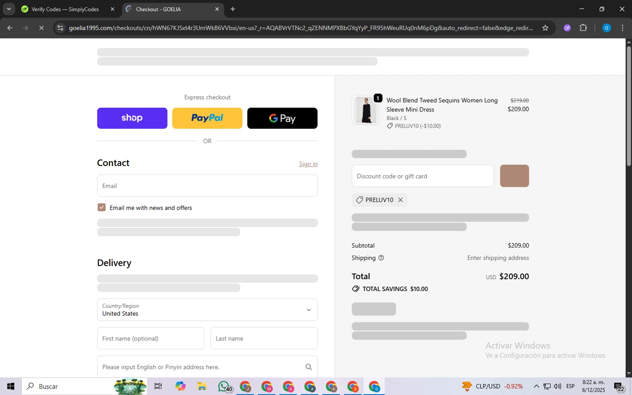632x395 pixels.
Task: Open the Chrome profile avatar
Action: [607, 28]
